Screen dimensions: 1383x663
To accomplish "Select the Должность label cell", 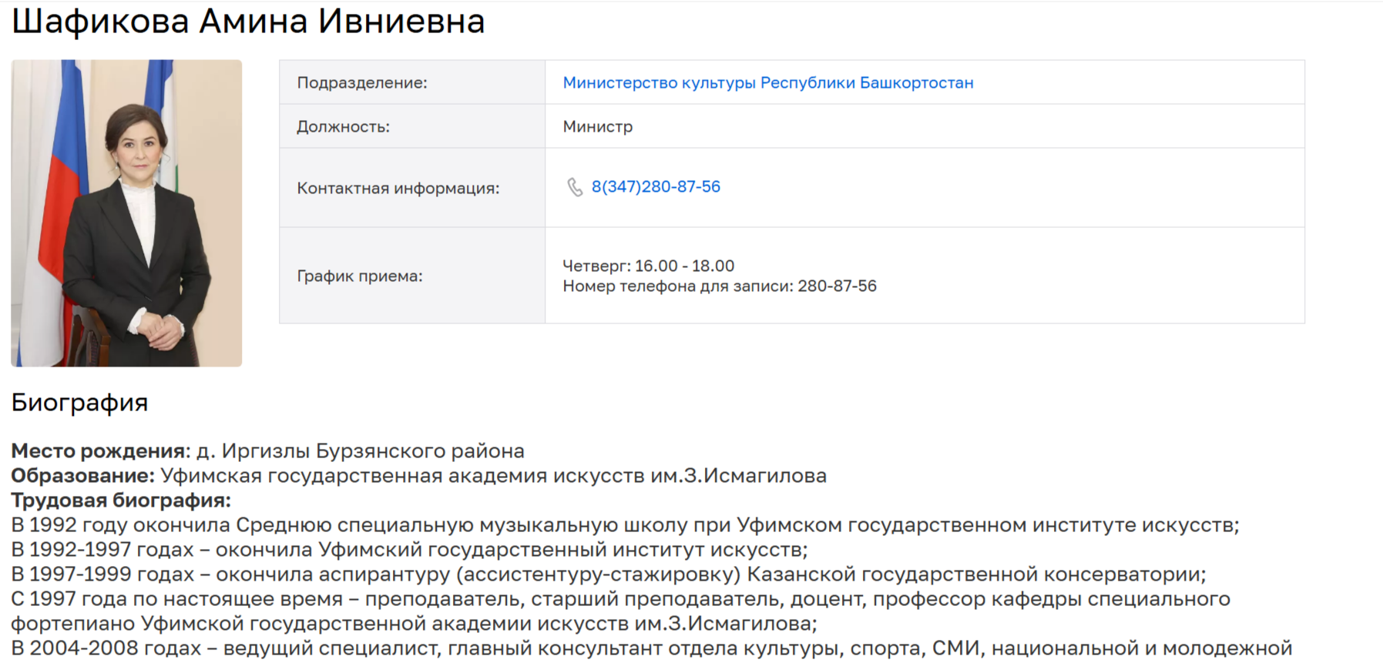I will pyautogui.click(x=412, y=126).
